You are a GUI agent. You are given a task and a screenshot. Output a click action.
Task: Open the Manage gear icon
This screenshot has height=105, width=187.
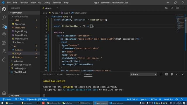[x=4, y=93]
